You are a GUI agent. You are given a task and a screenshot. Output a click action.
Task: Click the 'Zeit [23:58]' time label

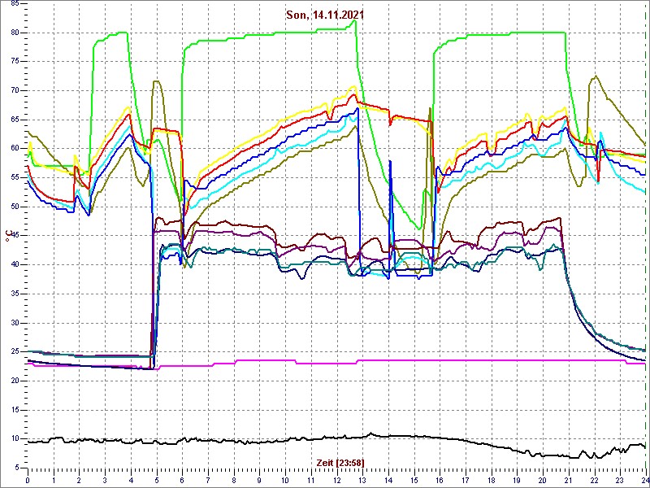coord(340,463)
